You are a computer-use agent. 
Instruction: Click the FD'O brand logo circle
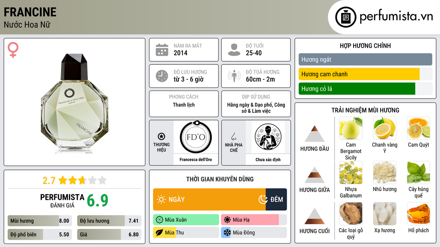coord(196,137)
